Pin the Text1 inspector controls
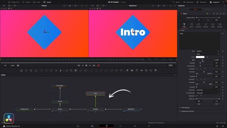Image resolution: width=227 pixels, height=128 pixels. [x=217, y=14]
